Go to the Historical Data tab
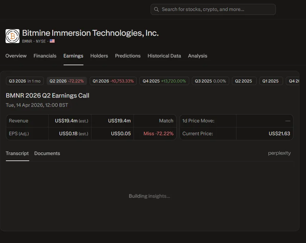 164,56
